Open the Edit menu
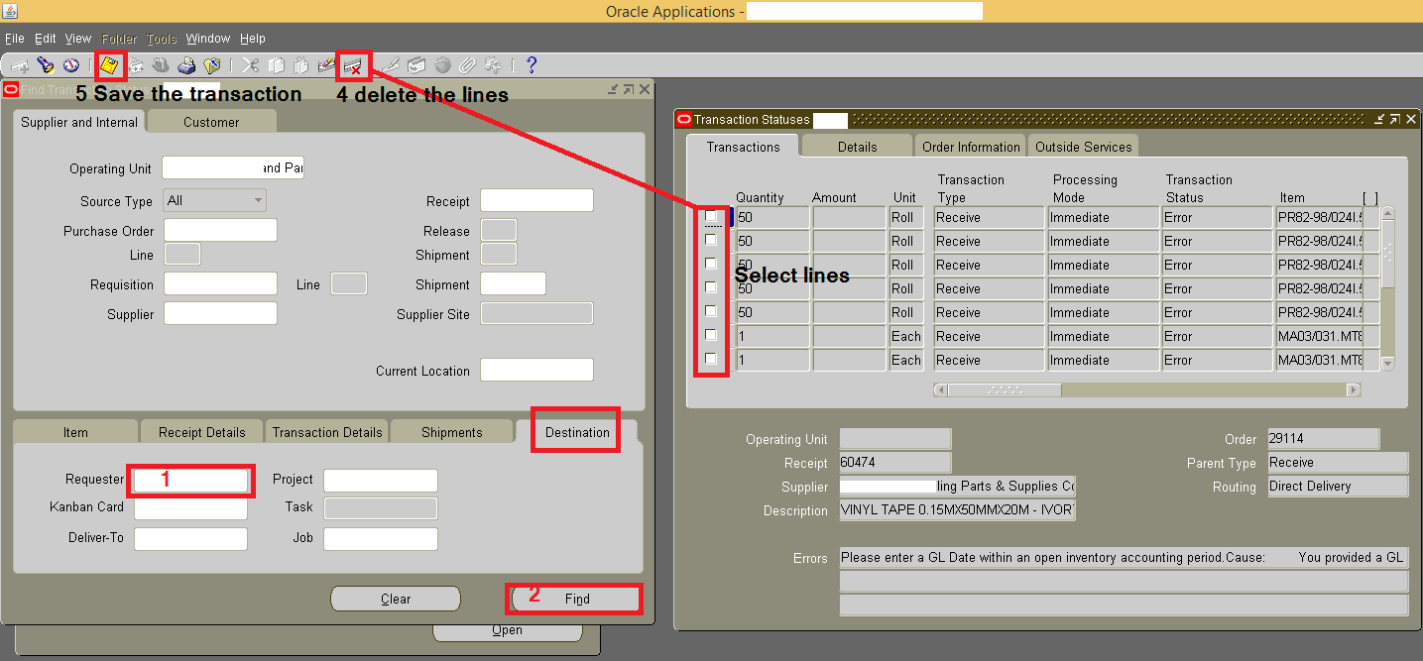1423x661 pixels. pyautogui.click(x=46, y=39)
